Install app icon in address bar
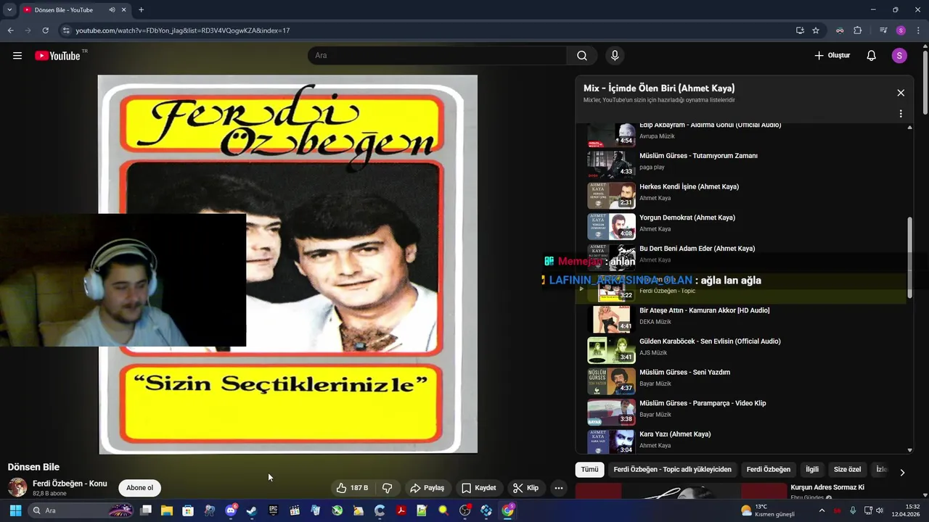The height and width of the screenshot is (522, 929). 800,30
